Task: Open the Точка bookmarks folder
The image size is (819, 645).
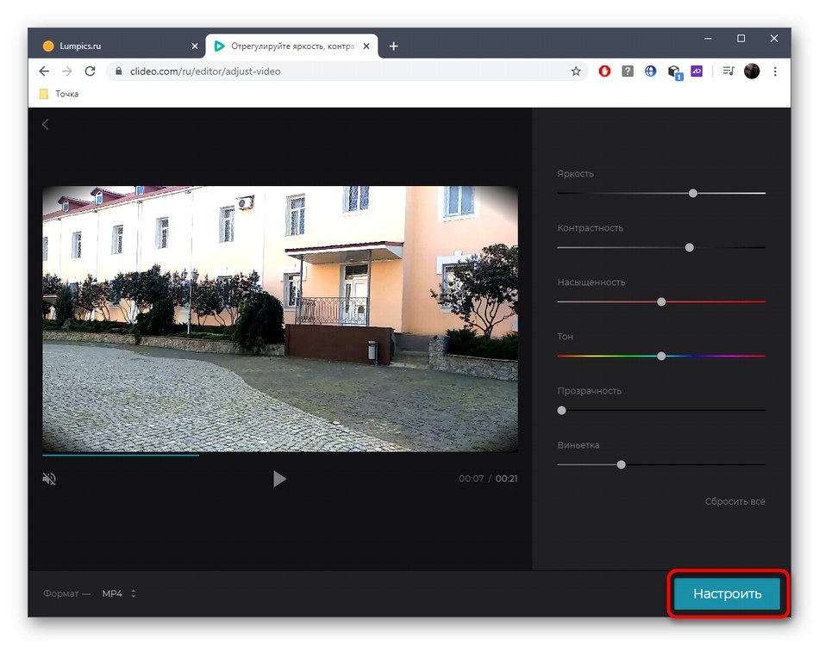Action: coord(59,94)
